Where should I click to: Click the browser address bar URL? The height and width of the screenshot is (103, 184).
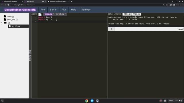point(24,5)
